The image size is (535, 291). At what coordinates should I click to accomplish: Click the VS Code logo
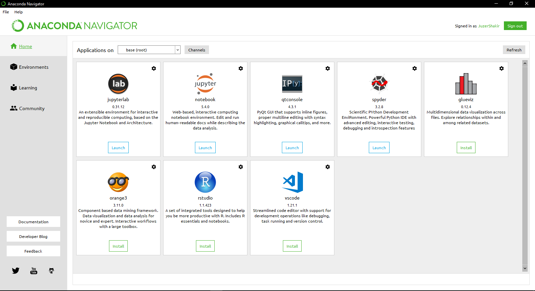[293, 182]
